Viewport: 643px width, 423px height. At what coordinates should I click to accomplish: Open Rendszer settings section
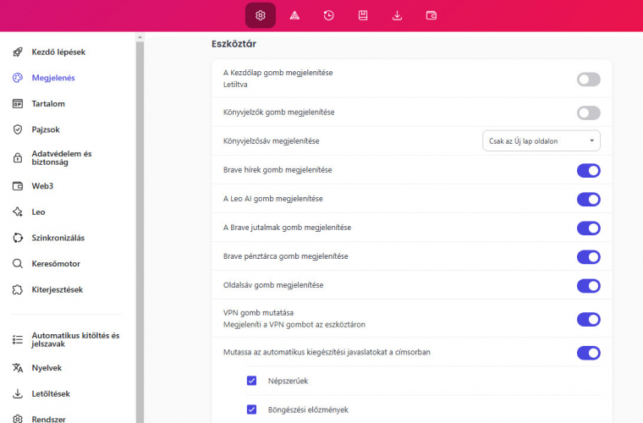click(49, 419)
